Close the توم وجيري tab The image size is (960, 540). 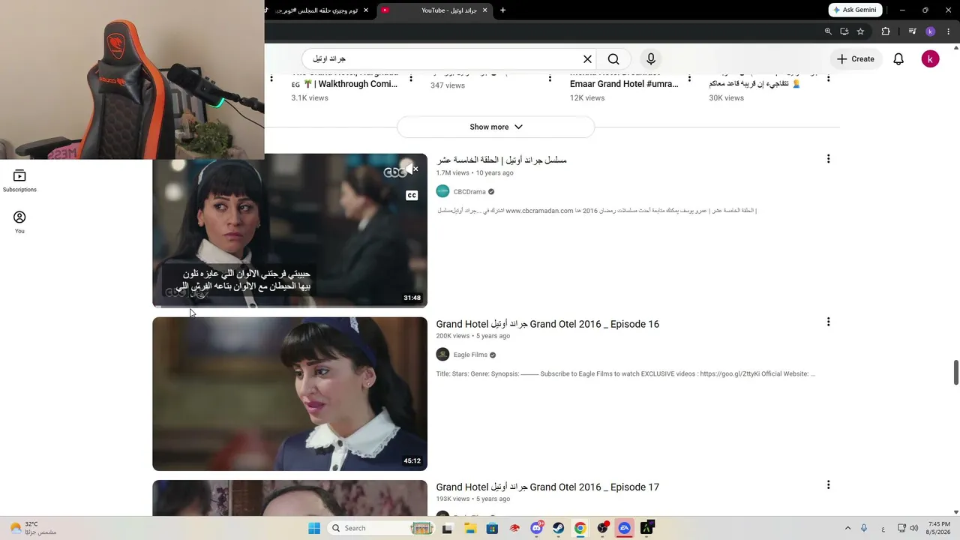(x=366, y=10)
